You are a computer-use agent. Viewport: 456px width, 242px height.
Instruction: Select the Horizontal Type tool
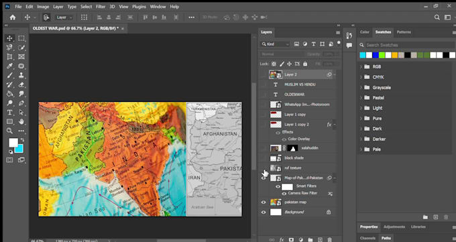[9, 112]
